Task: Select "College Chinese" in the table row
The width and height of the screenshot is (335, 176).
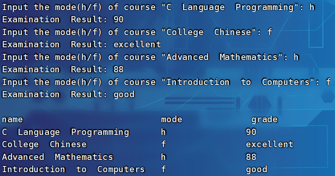Action: click(44, 144)
